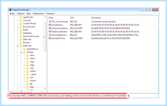The width and height of the screenshot is (167, 106).
Task: Click the binary icon of UserStartTime
Action: pyautogui.click(x=50, y=38)
